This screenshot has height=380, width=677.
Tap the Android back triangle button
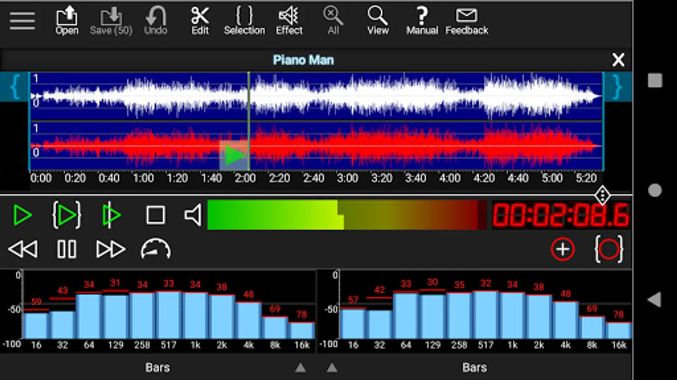[655, 300]
